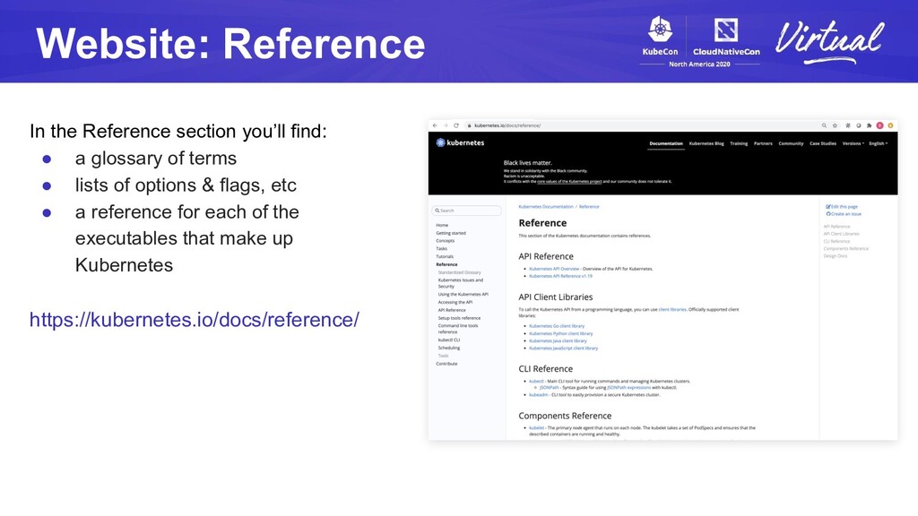Open Standardized Glossary in sidebar
Viewport: 918px width, 516px height.
coord(460,272)
